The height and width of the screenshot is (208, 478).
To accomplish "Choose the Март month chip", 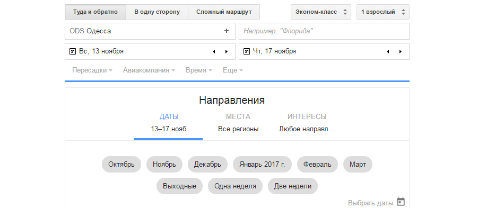I will point(358,165).
